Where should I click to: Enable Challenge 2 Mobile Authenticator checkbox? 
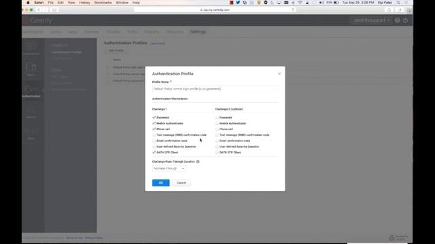pos(217,123)
